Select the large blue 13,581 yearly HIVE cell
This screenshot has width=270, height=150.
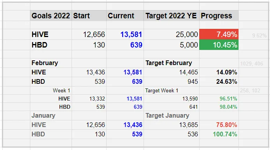(x=125, y=34)
